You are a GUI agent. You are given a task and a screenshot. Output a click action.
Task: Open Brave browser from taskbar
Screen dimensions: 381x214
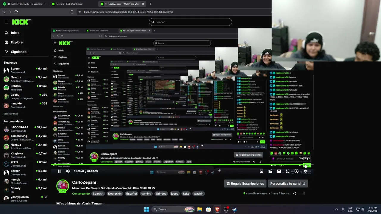click(x=217, y=209)
